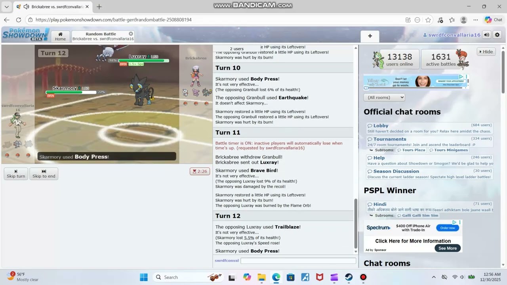This screenshot has width=507, height=285.
Task: Open the plus tab to join rooms
Action: 370,36
